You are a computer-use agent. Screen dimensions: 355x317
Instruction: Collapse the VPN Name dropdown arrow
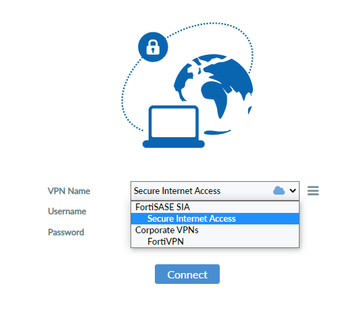pos(293,191)
